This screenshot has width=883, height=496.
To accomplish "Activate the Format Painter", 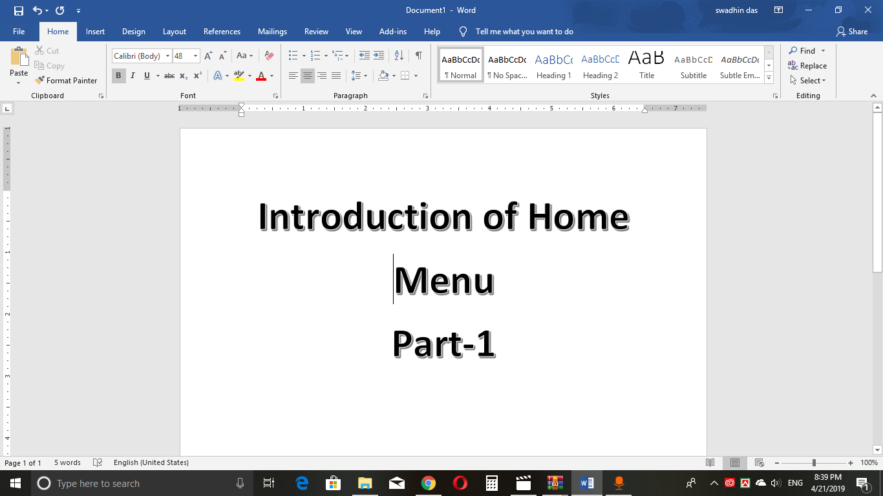I will (67, 80).
